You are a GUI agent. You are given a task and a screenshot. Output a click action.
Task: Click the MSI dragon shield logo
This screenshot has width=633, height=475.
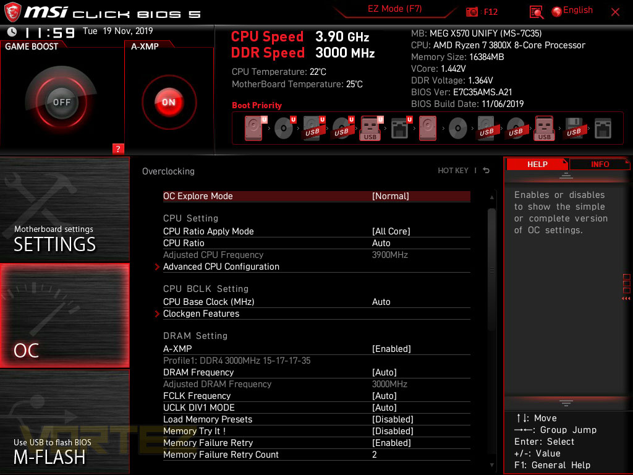tap(12, 12)
